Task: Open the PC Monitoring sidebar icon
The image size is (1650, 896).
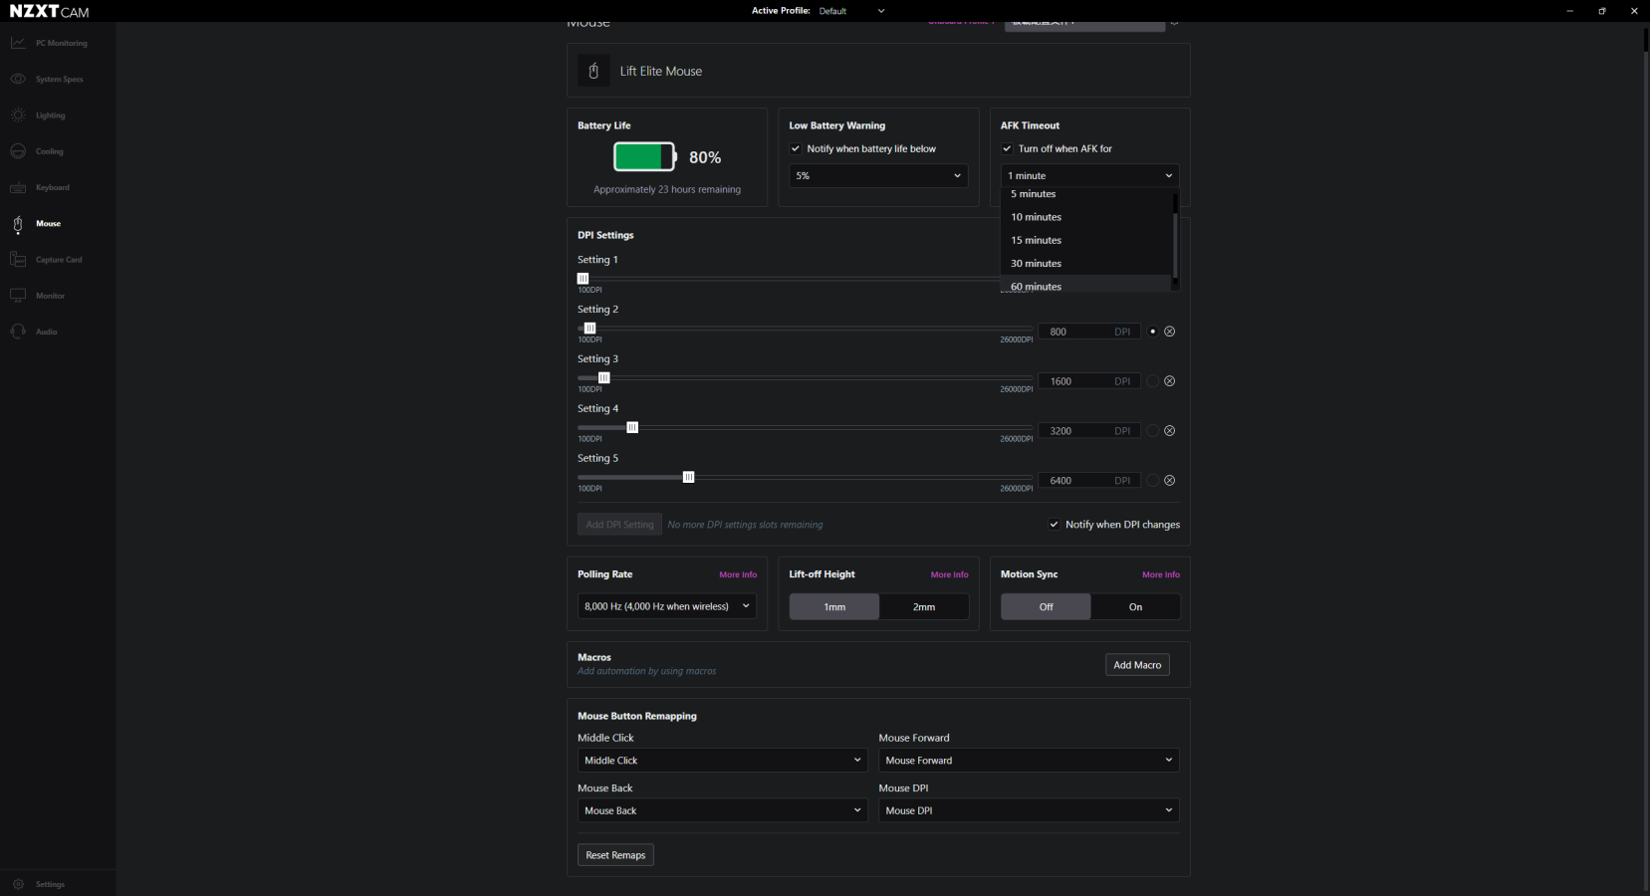Action: click(18, 43)
